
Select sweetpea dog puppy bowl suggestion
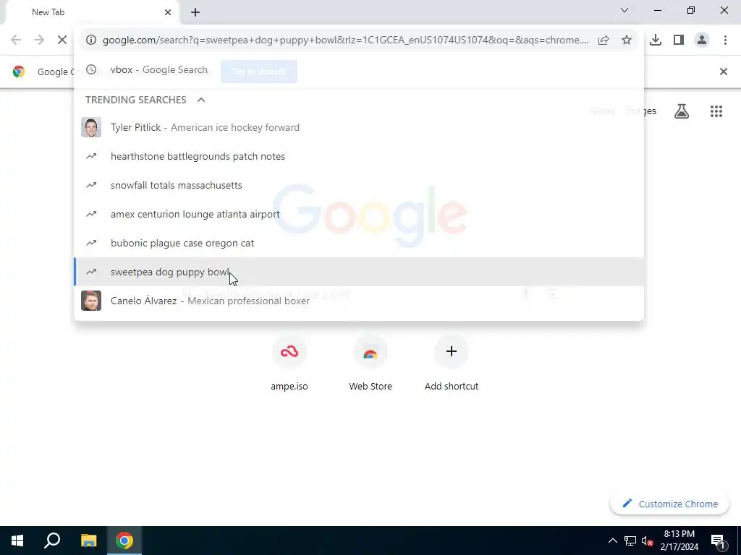359,272
